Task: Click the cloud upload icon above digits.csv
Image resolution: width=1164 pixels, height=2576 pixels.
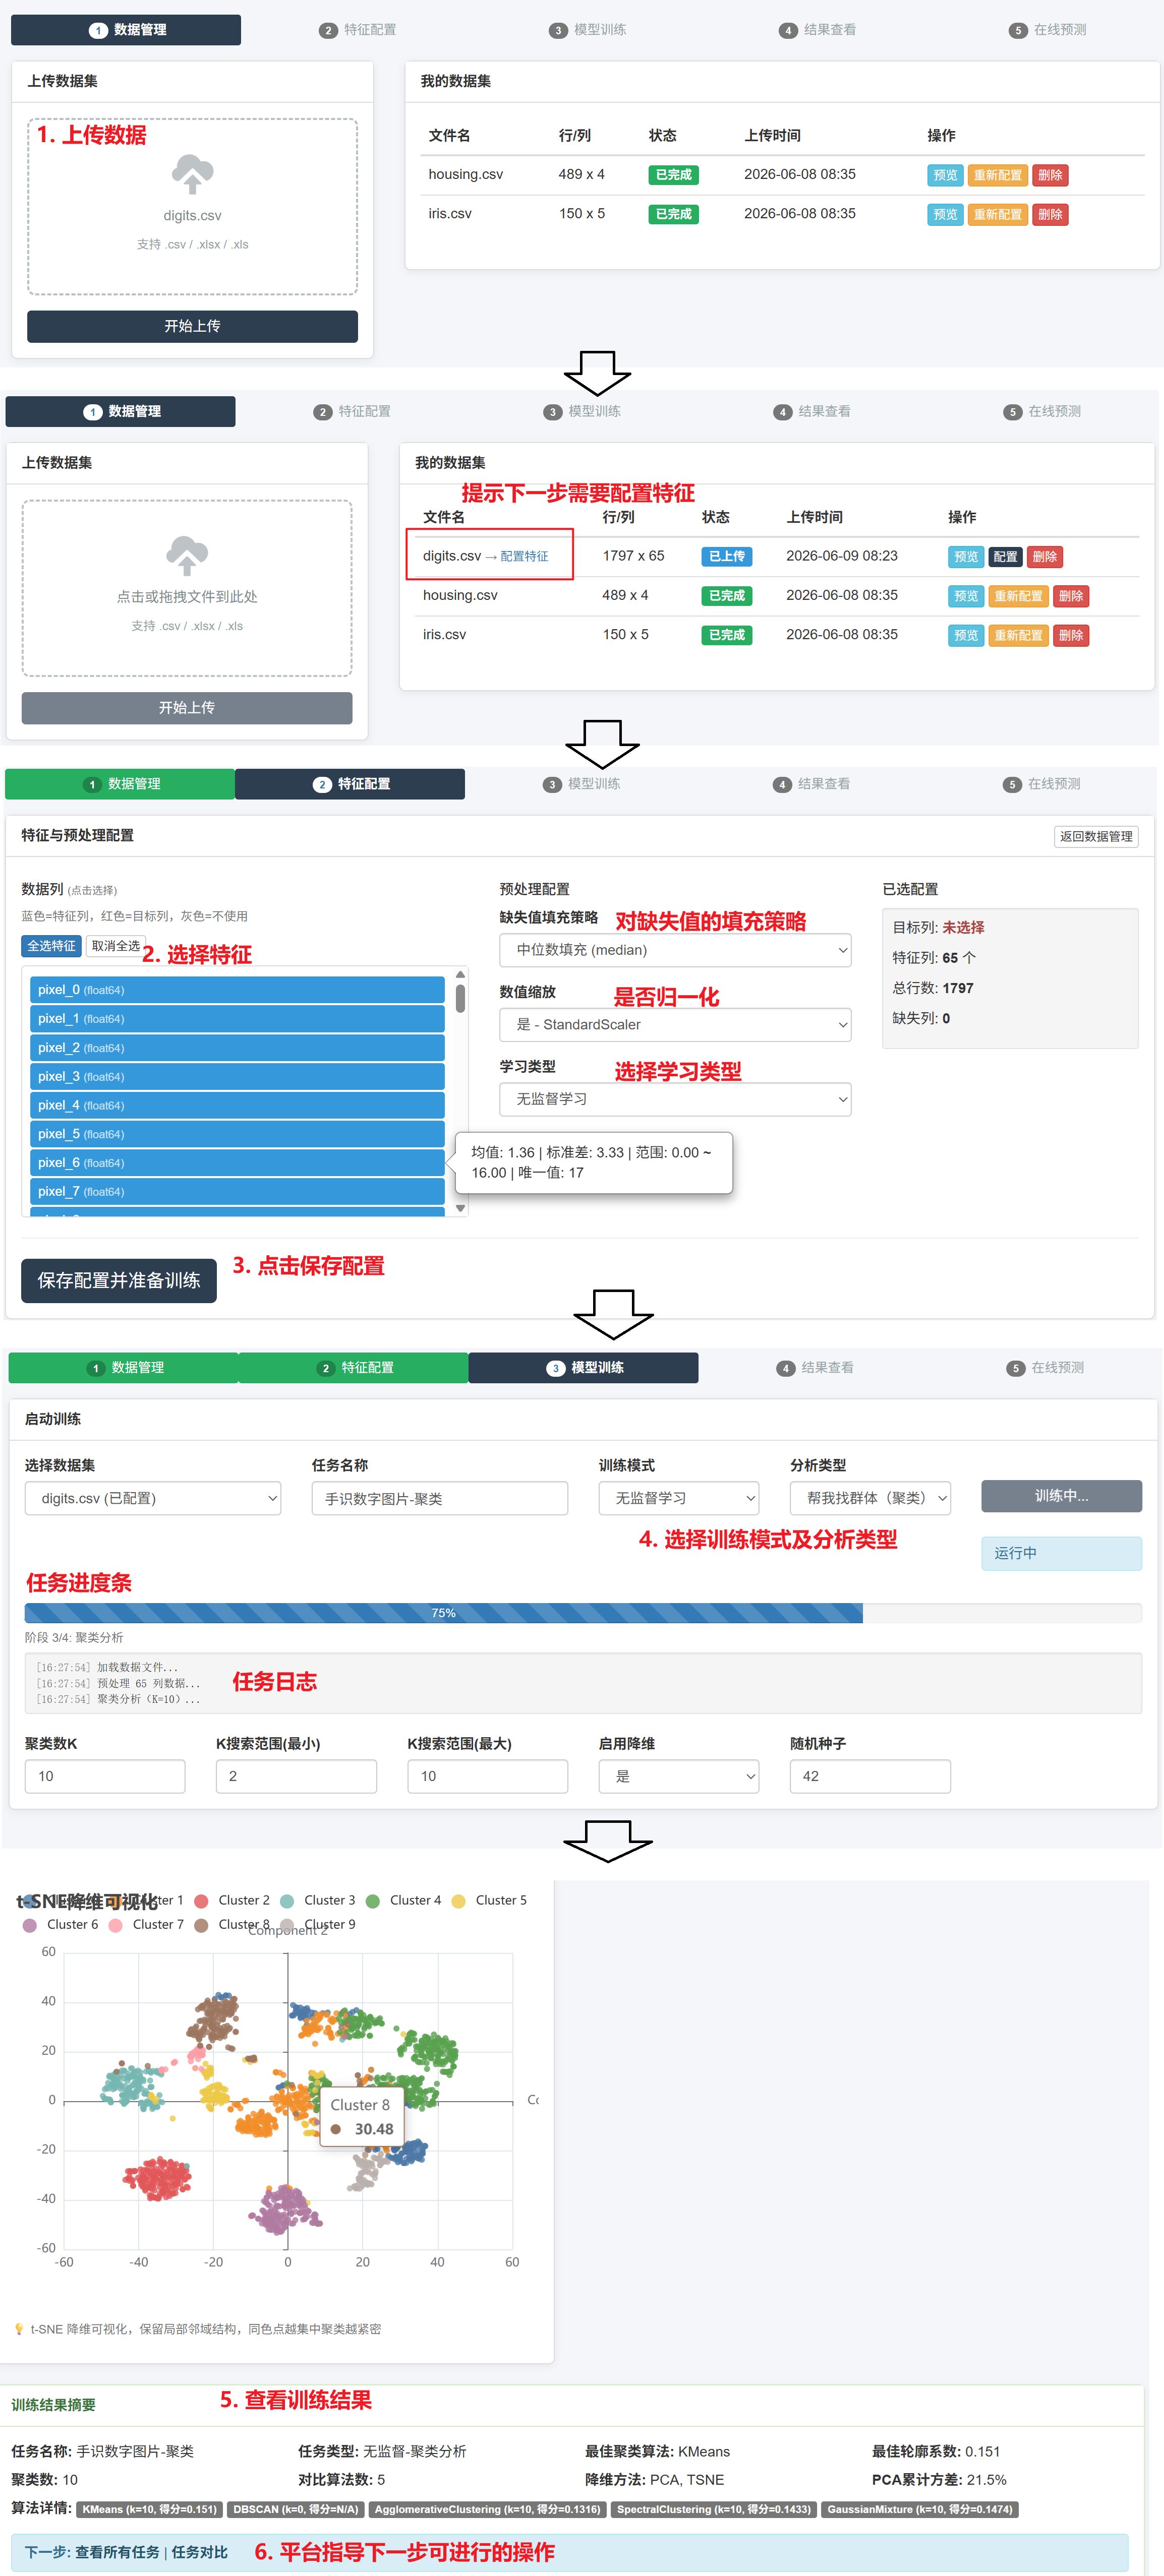Action: [192, 175]
